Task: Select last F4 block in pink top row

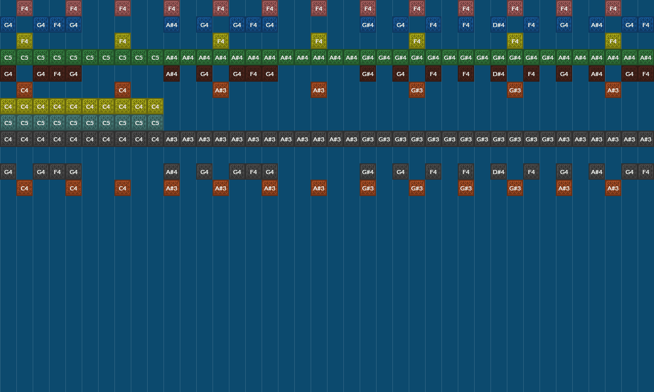Action: [x=613, y=8]
